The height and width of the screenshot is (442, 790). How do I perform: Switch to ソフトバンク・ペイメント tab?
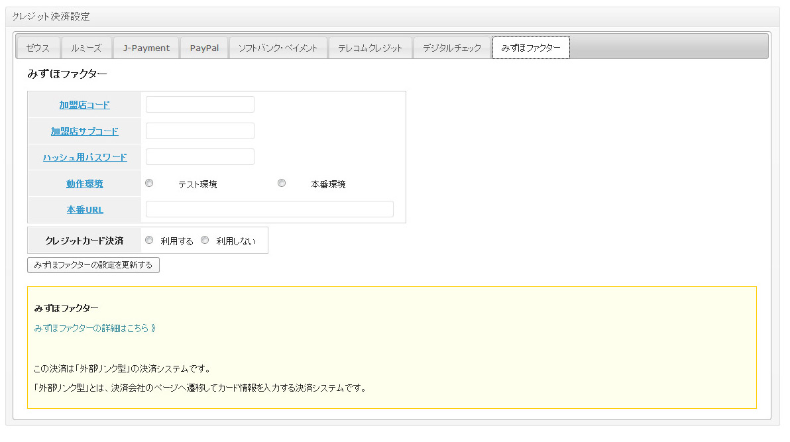(x=278, y=48)
